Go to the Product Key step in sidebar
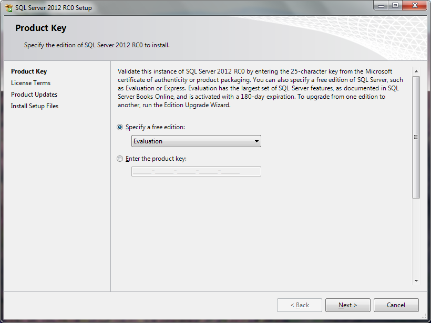 (x=29, y=71)
